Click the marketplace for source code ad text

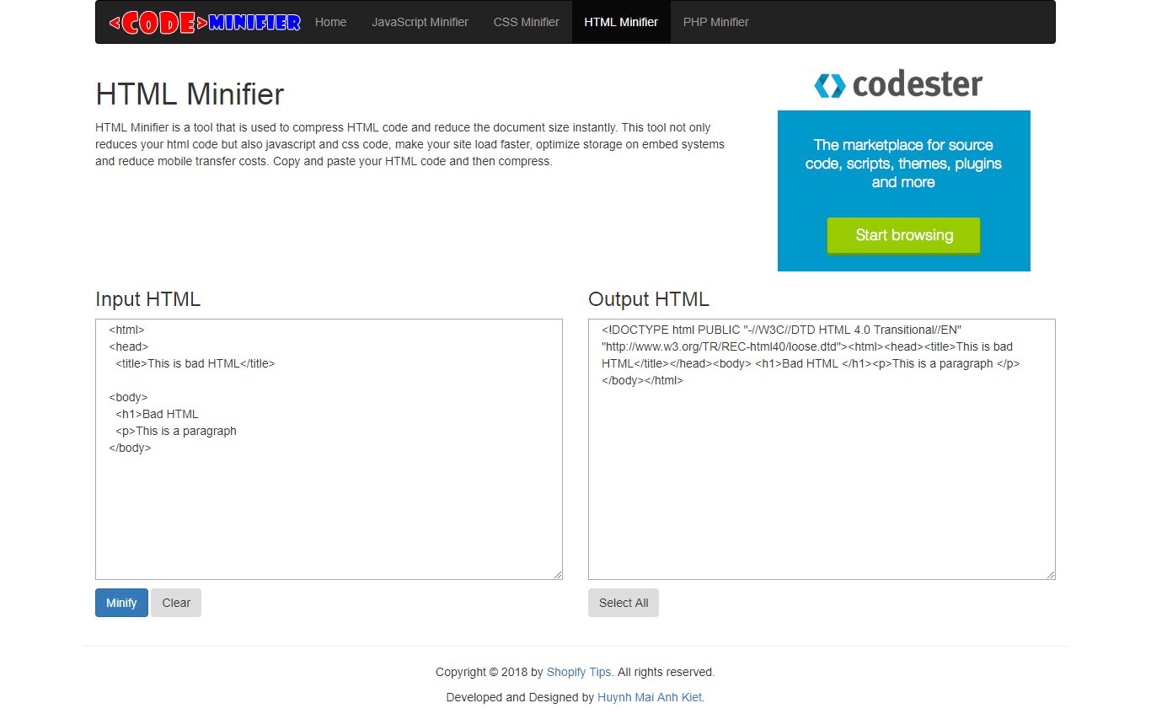903,164
